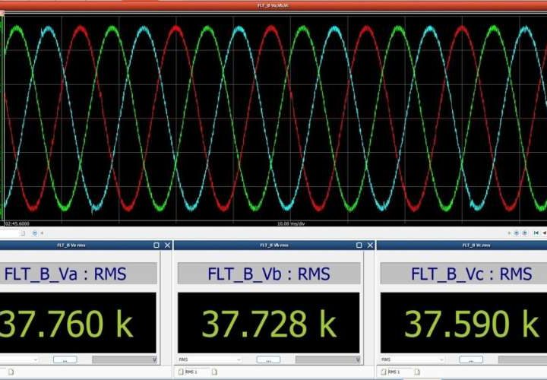Close the FLT_B Vb rms panel
Viewport: 547px width, 380px height.
370,245
